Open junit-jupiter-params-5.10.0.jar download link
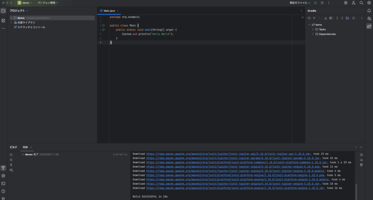373x200 pixels. [x=233, y=158]
